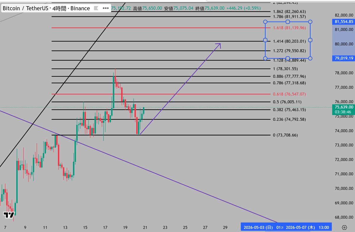Image resolution: width=355 pixels, height=232 pixels.
Task: Click 70,000.00 on the price scale
Action: pos(343,189)
